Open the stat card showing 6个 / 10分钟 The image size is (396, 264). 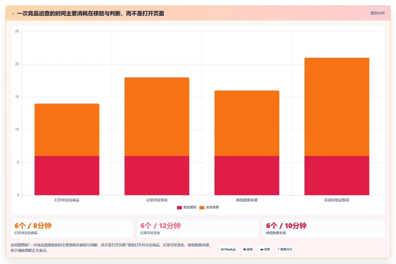324,228
